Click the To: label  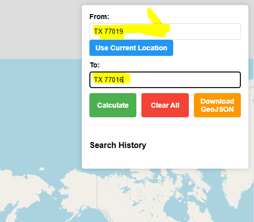tap(94, 65)
